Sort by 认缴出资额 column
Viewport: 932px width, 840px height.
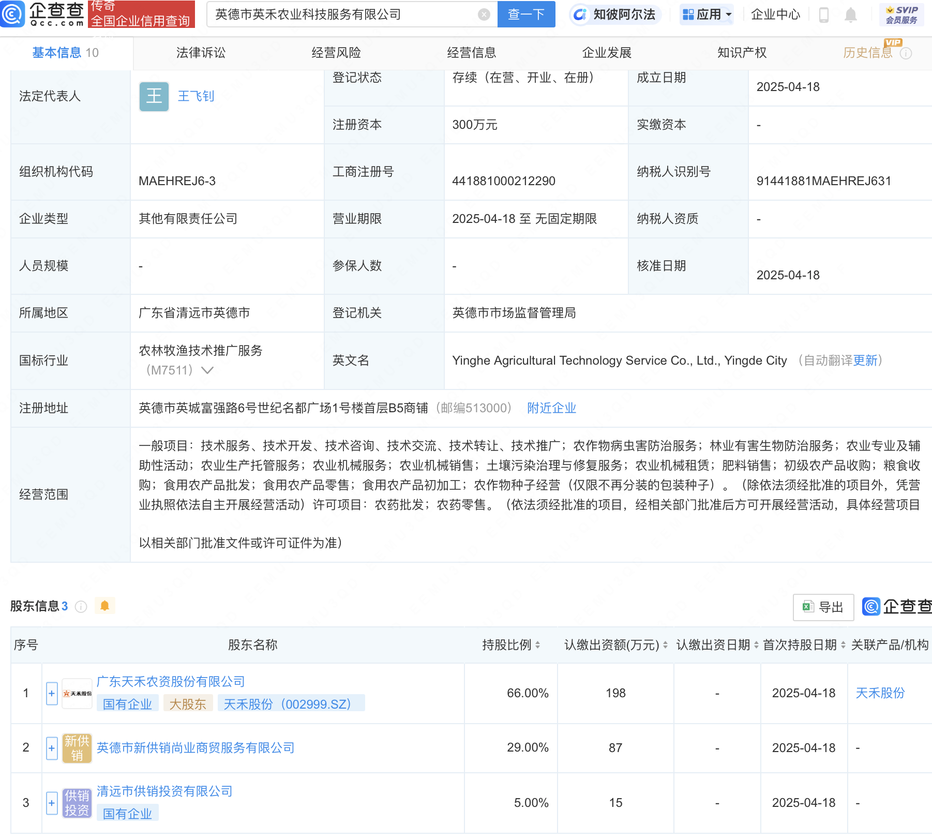pos(665,645)
